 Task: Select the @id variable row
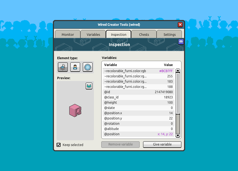[138, 92]
